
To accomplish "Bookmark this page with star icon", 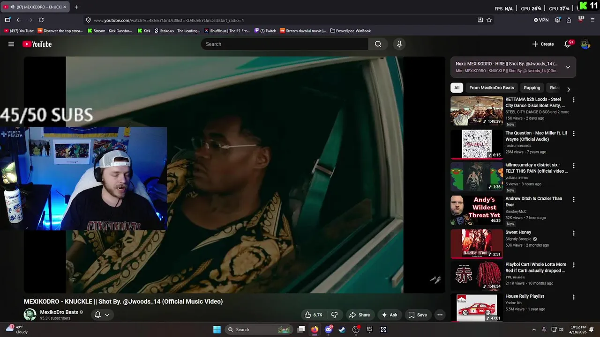I will tap(489, 20).
